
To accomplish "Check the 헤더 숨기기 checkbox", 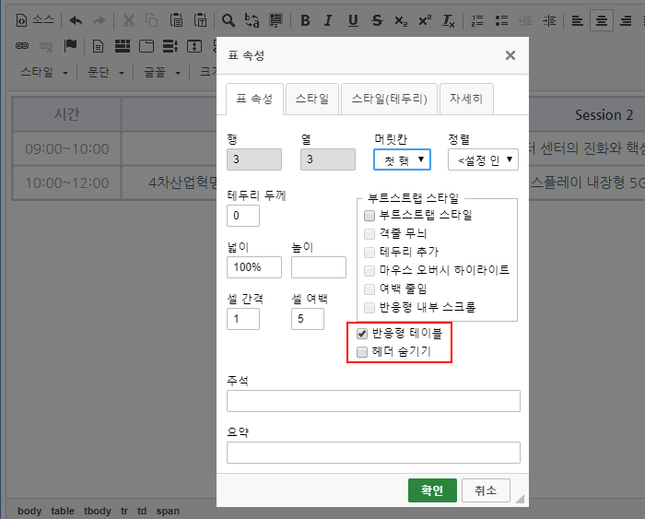I will [362, 352].
